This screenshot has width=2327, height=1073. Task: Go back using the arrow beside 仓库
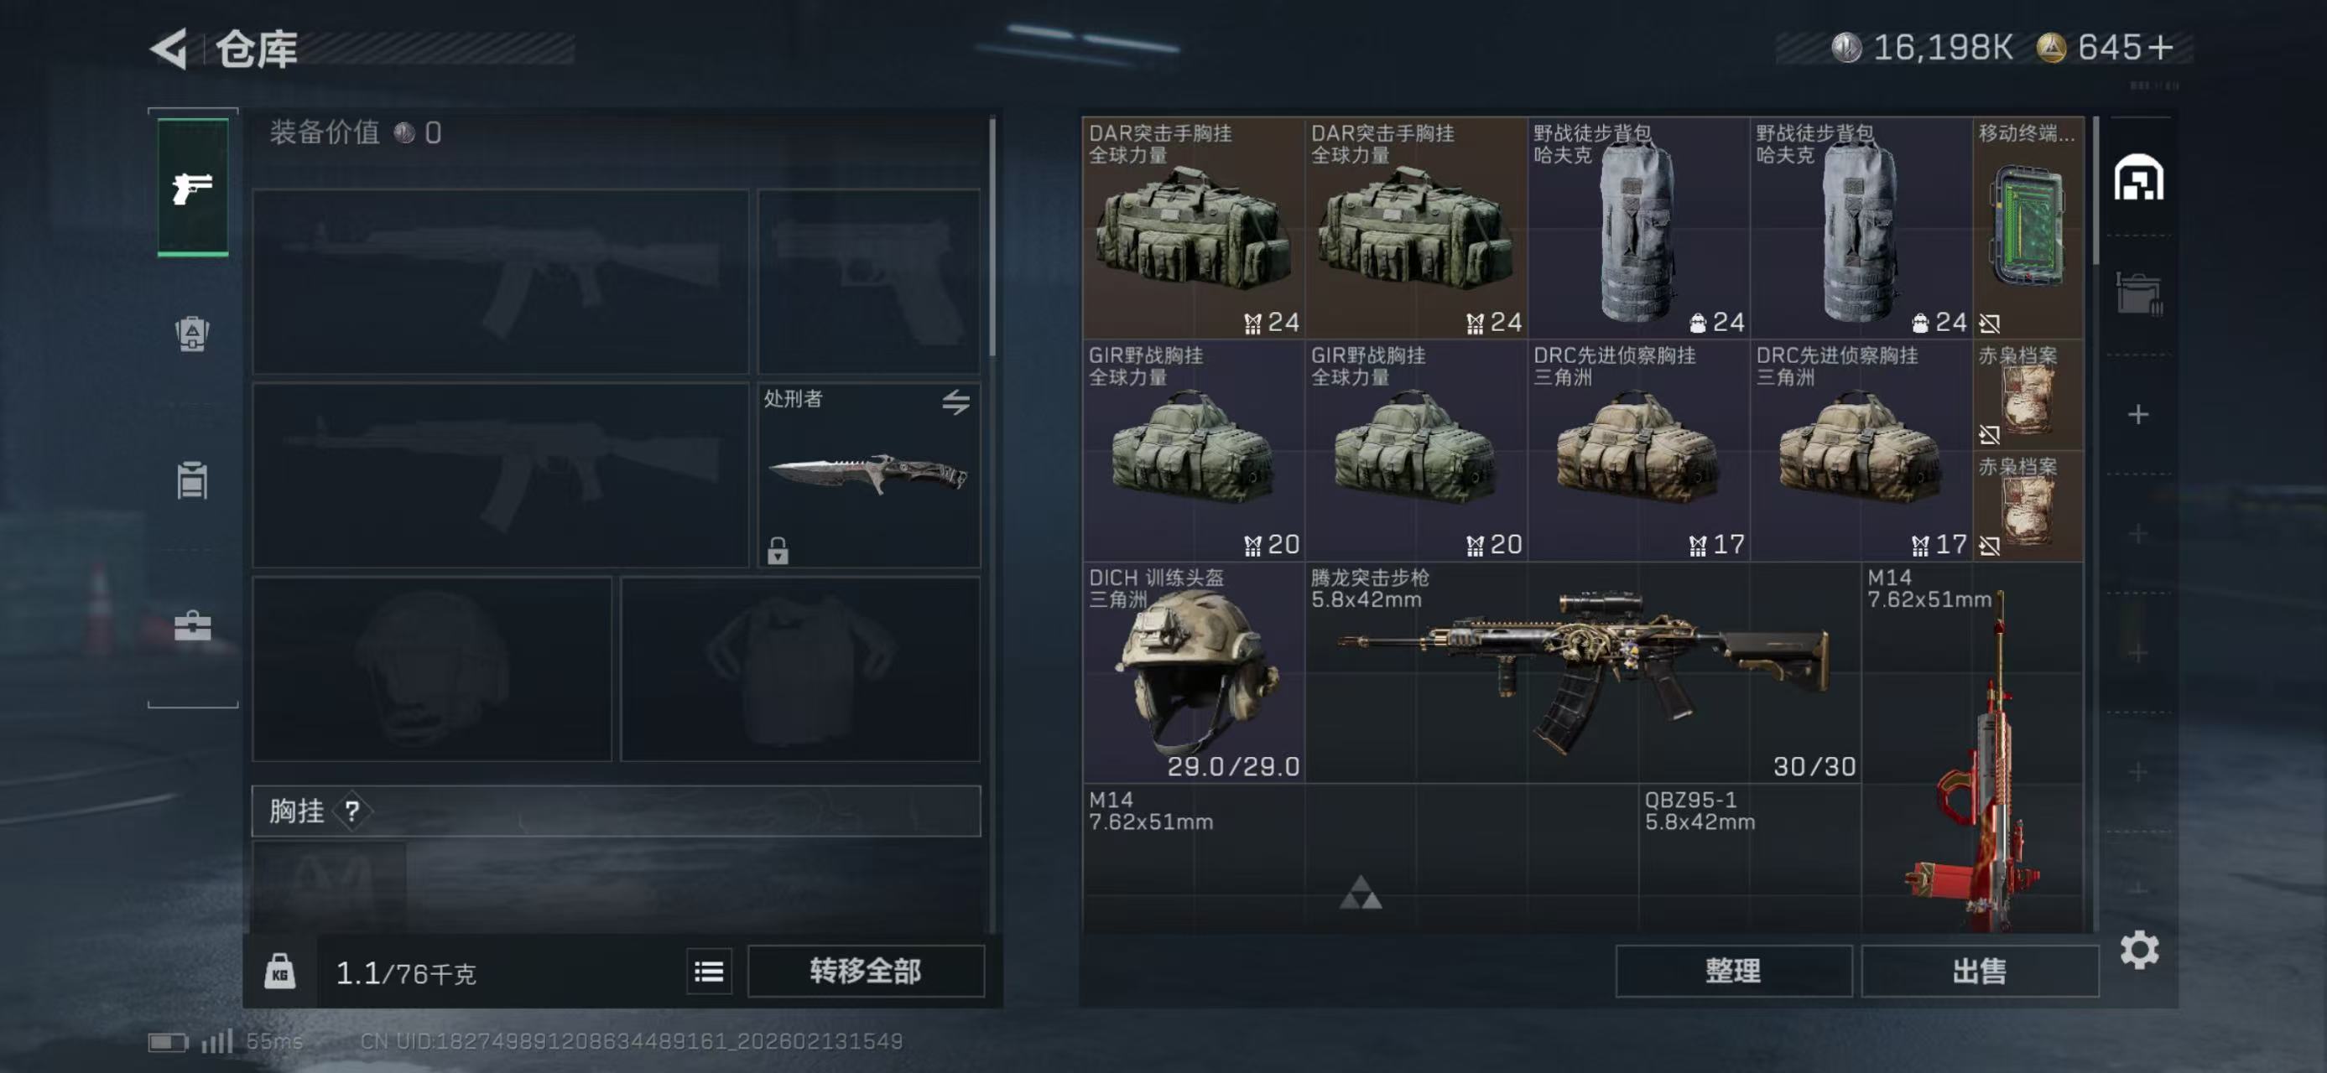click(169, 49)
